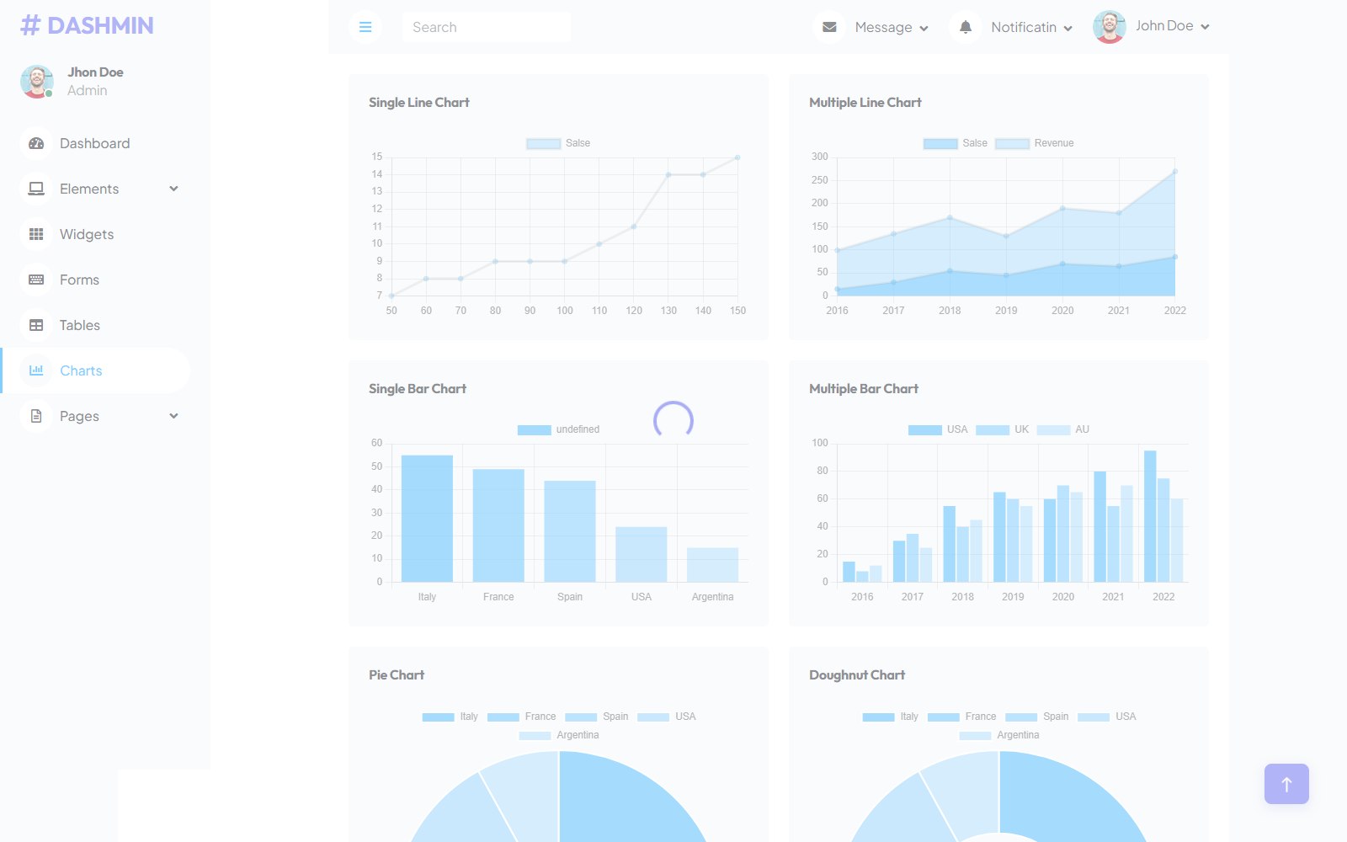This screenshot has height=842, width=1347.
Task: Click the Argentina bar in Single Bar Chart
Action: [x=712, y=565]
